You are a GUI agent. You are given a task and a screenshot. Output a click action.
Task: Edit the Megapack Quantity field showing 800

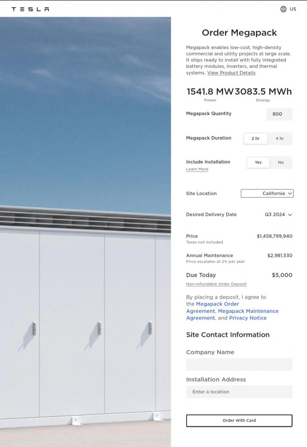280,114
